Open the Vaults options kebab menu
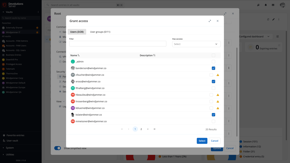This screenshot has height=163, width=290. (x=38, y=12)
